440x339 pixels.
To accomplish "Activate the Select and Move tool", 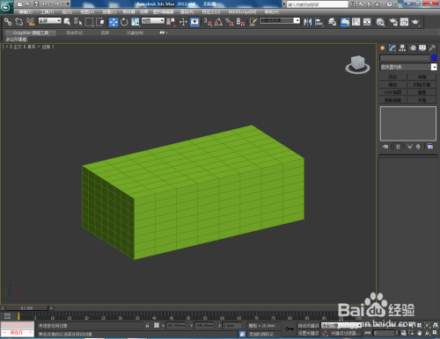I will [114, 22].
